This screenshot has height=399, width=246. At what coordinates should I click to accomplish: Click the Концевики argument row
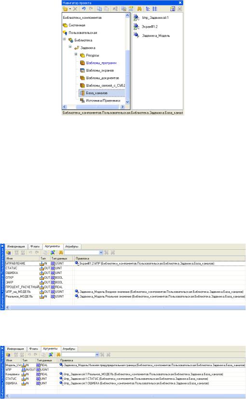(125, 374)
